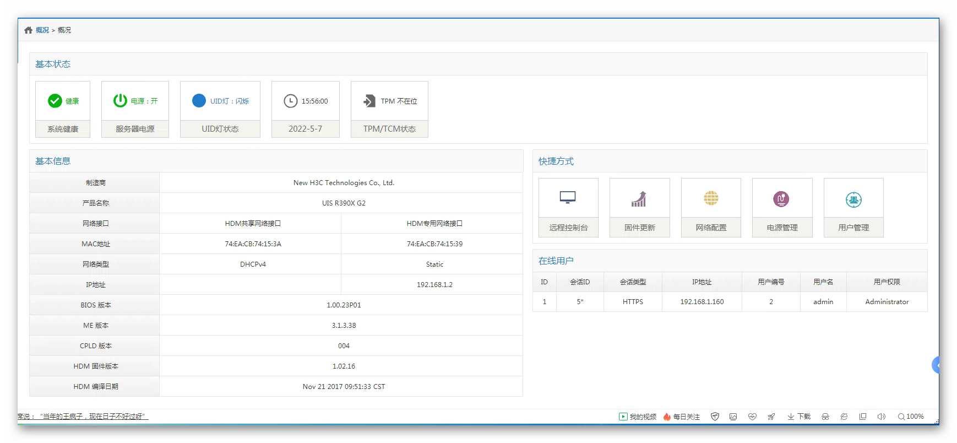Open 我的视频 in the browser status bar
957x443 pixels.
638,417
